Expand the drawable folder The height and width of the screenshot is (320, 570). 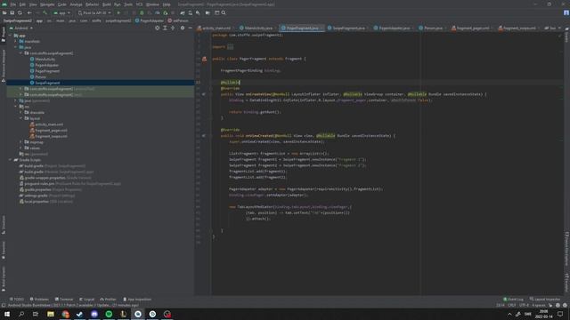coord(21,113)
